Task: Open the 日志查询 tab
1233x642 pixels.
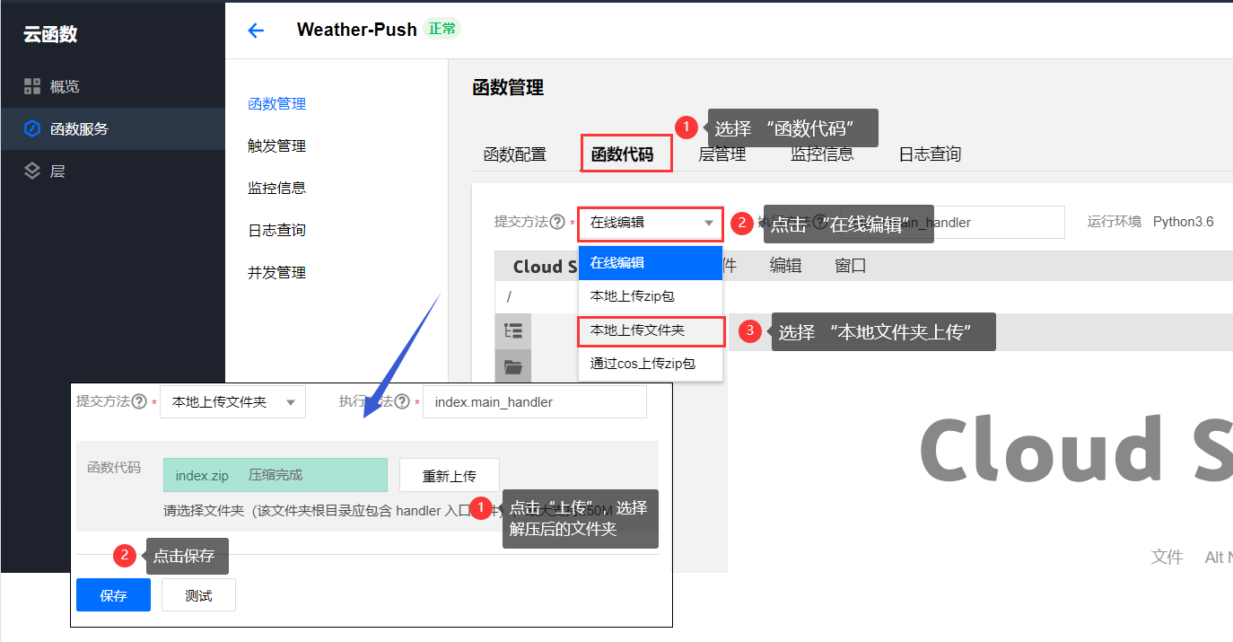Action: point(930,154)
